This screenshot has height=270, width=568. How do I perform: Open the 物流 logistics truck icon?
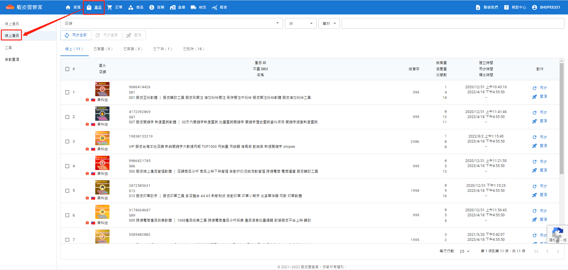[193, 7]
